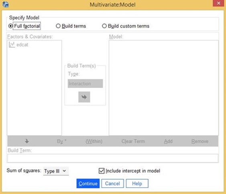Click the Add button in build bar
The height and width of the screenshot is (194, 226).
[x=168, y=141]
